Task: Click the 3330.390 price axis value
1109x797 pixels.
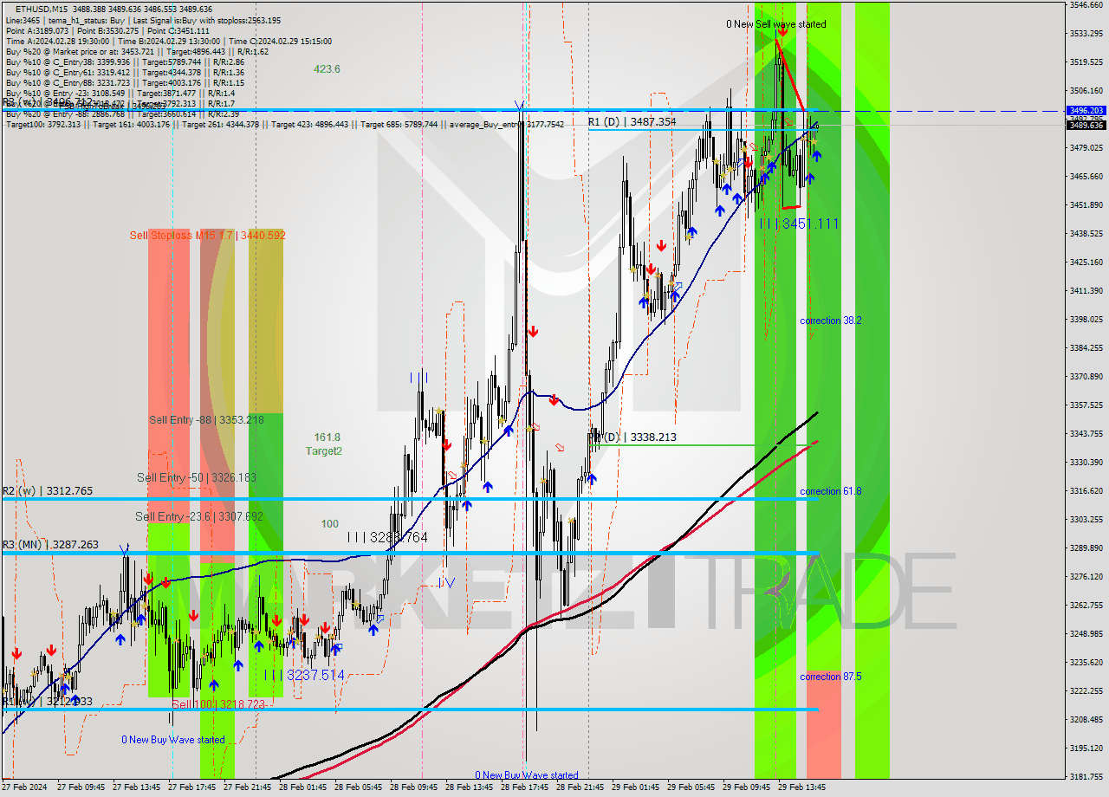Action: [1086, 463]
